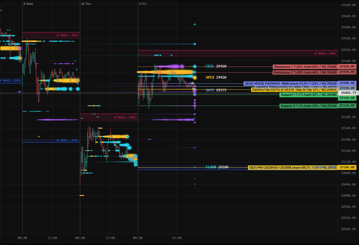Click the purple 29400.00 price tag
Image resolution: width=359 pixels, height=245 pixels.
(x=347, y=83)
